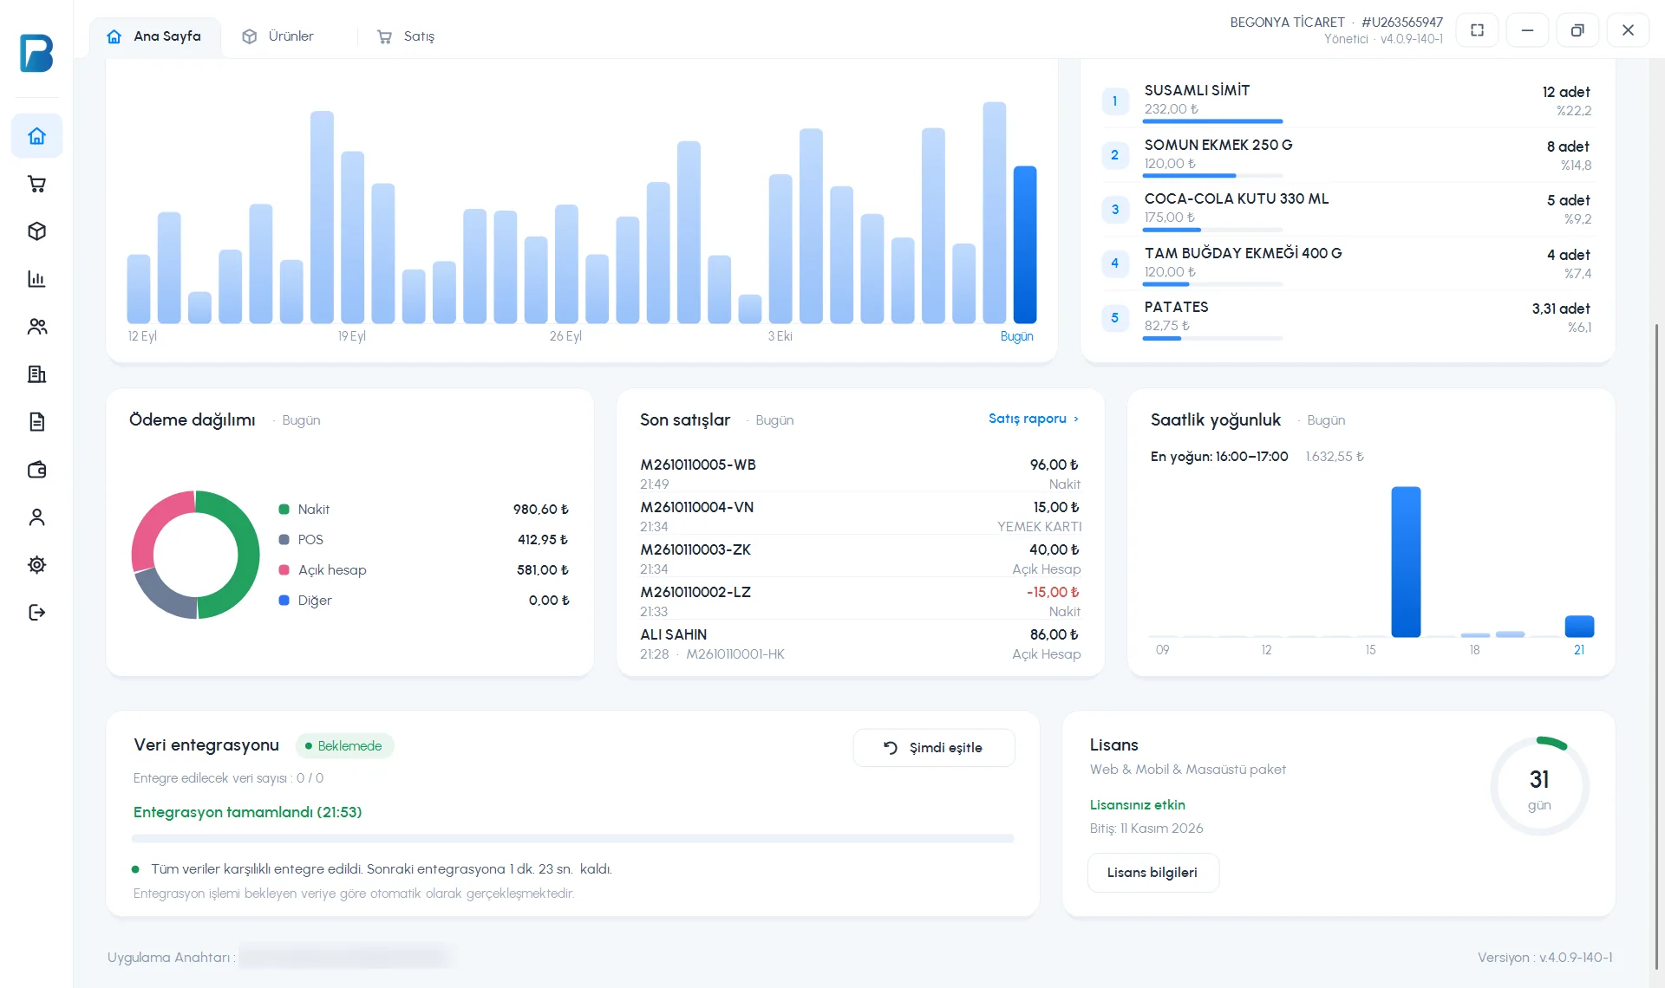1665x988 pixels.
Task: Click the 31 gün license ring
Action: (x=1539, y=786)
